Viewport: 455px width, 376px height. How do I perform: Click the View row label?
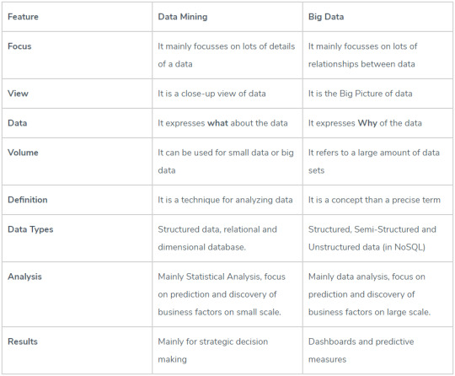point(18,94)
